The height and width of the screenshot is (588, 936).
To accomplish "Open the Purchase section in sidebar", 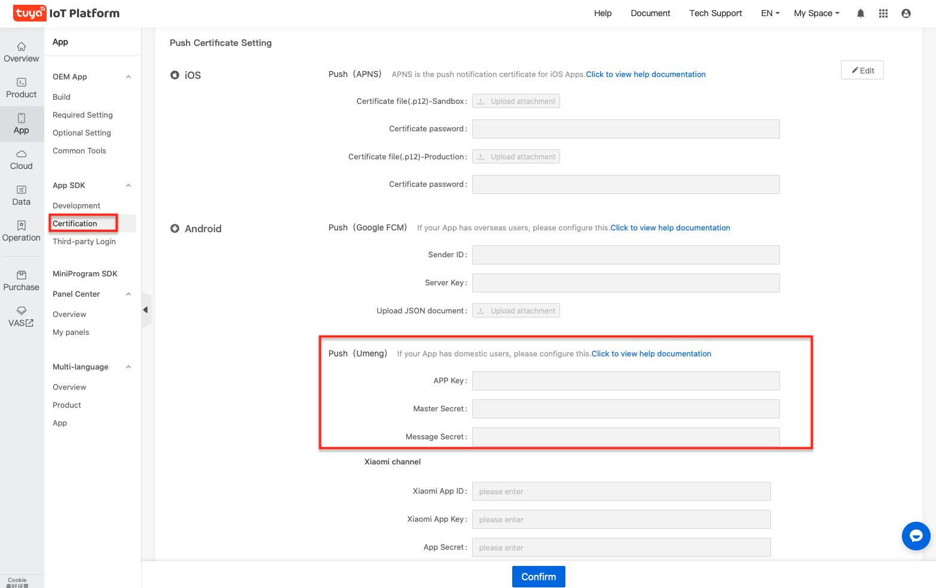I will tap(22, 281).
